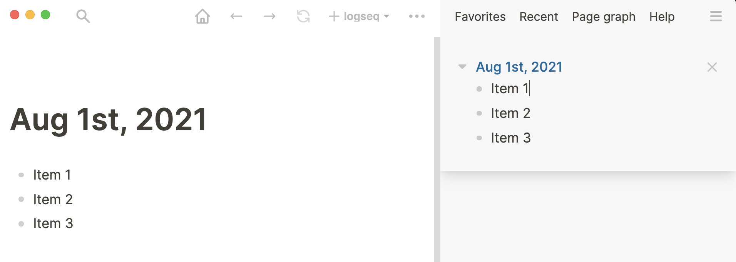
Task: Collapse the Aug 1st, 2021 block in sidebar
Action: tap(462, 66)
